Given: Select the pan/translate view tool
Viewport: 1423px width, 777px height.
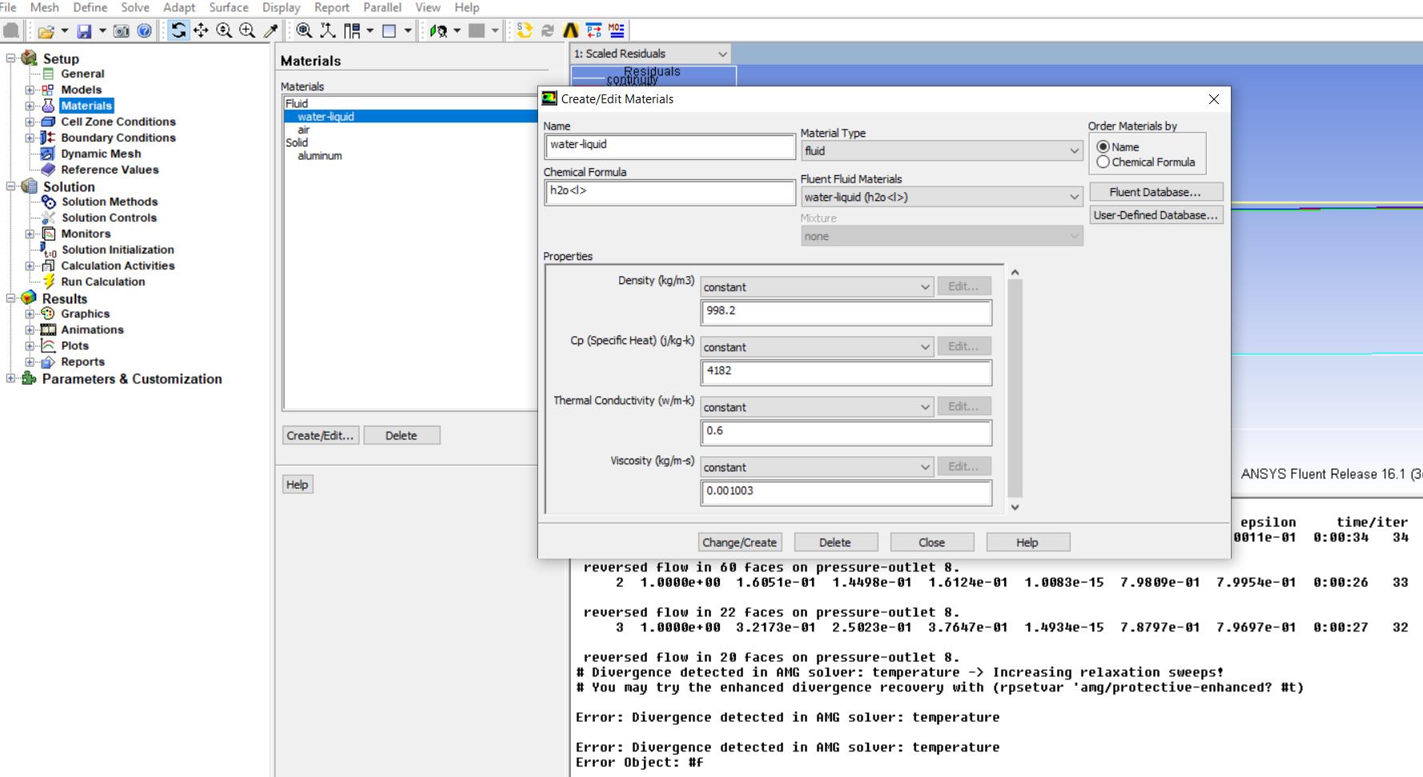Looking at the screenshot, I should point(201,31).
